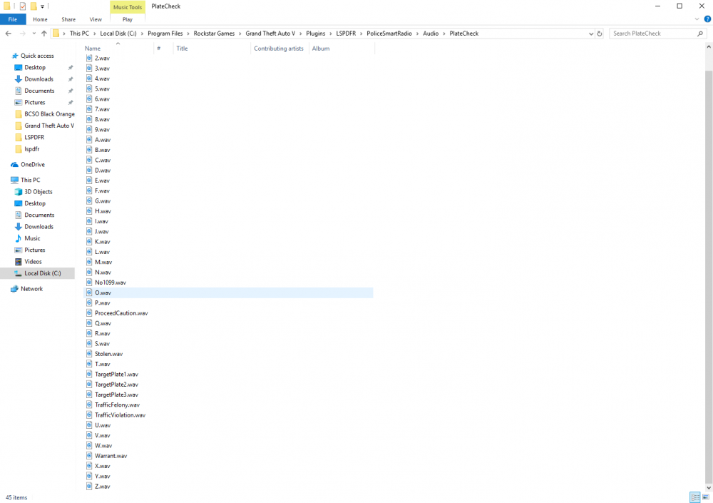This screenshot has width=713, height=503.
Task: Select Z.wav file
Action: pos(102,486)
